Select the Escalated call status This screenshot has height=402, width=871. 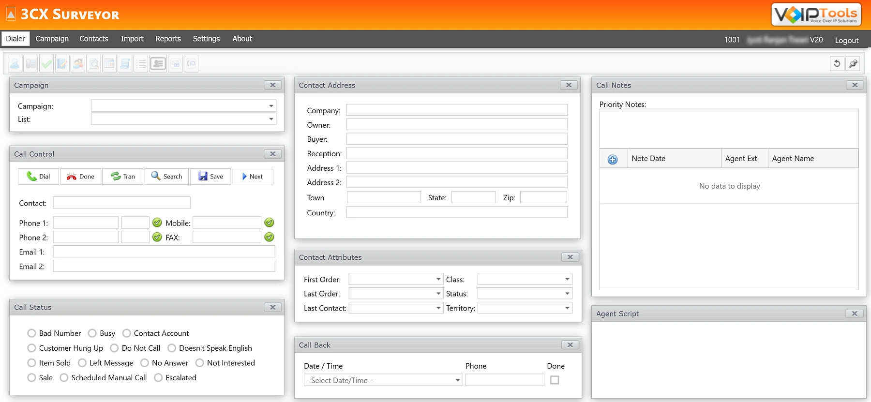tap(158, 378)
